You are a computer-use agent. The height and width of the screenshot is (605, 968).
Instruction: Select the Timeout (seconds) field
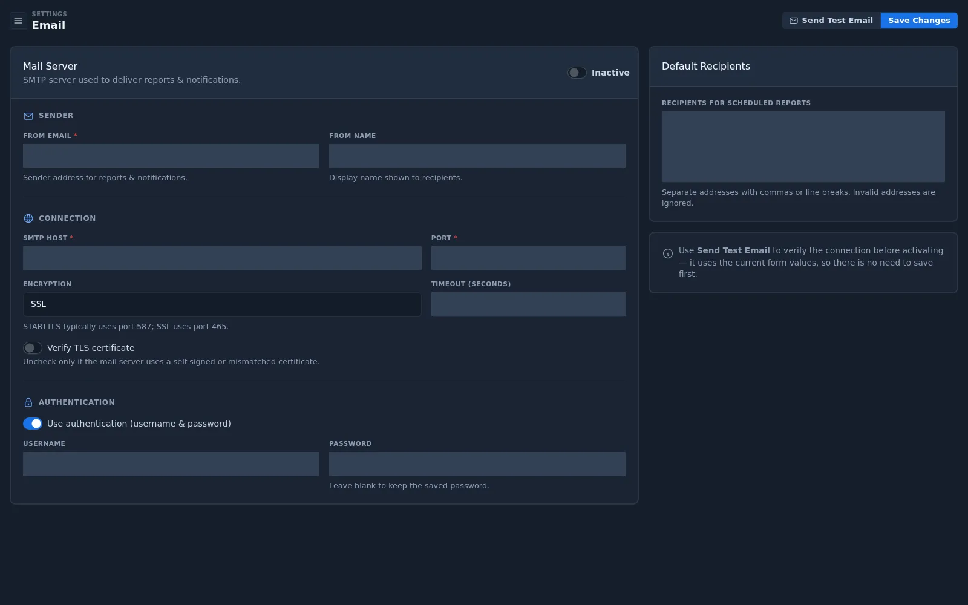tap(528, 304)
